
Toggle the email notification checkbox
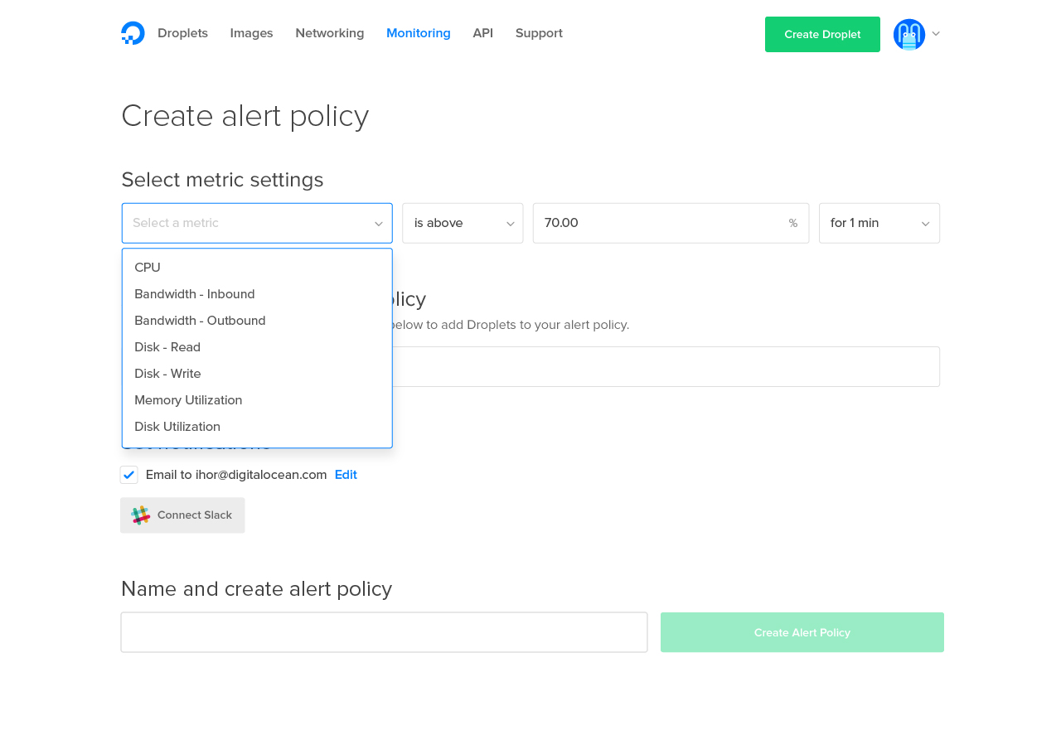(128, 475)
